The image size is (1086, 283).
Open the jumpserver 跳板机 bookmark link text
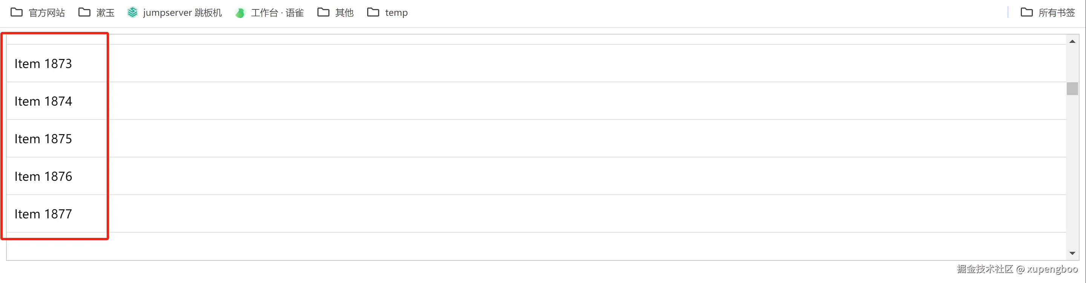(x=182, y=13)
